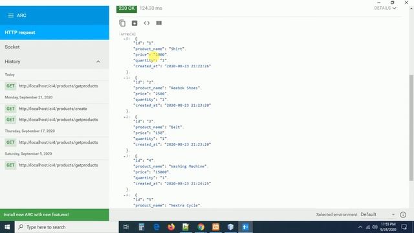Open the volume tray icon
414x233 pixels.
pos(375,227)
